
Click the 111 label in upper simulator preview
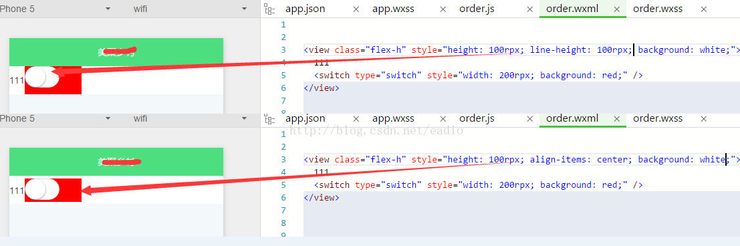coord(17,80)
